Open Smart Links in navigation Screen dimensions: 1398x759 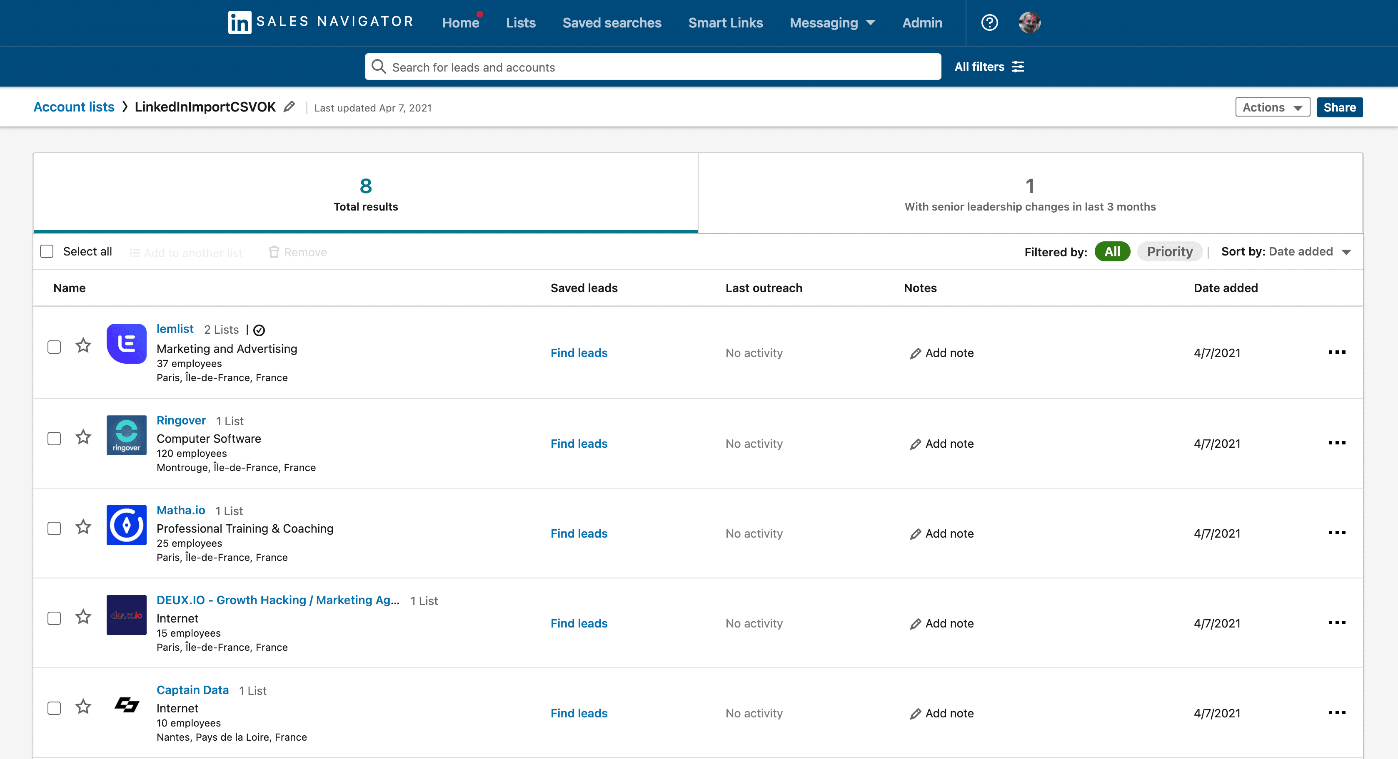click(x=726, y=23)
